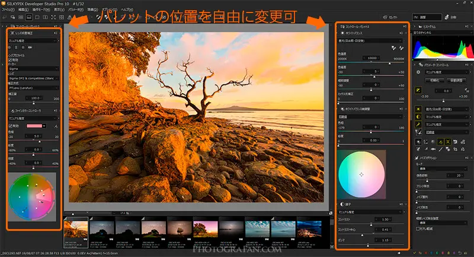The height and width of the screenshot is (257, 474).
Task: Click the exposure bias slider
Action: (444, 100)
